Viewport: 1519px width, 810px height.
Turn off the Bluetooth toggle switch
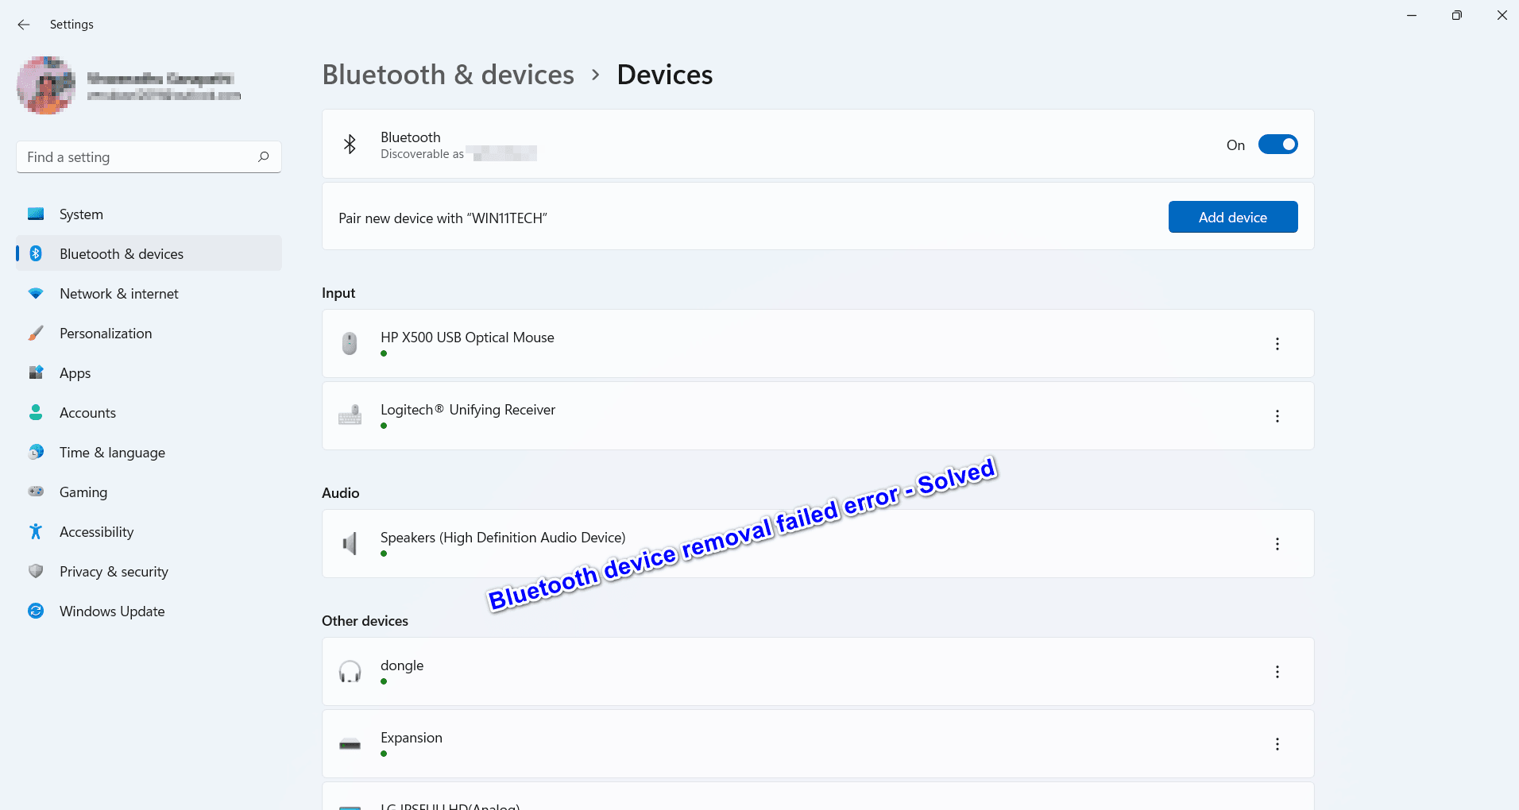pos(1277,145)
